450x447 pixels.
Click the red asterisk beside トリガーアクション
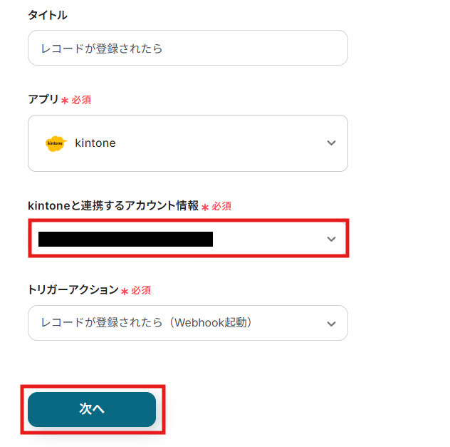tap(124, 291)
